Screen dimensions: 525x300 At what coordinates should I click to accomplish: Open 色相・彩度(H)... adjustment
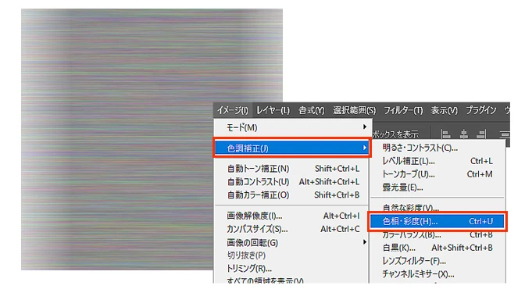pos(437,221)
